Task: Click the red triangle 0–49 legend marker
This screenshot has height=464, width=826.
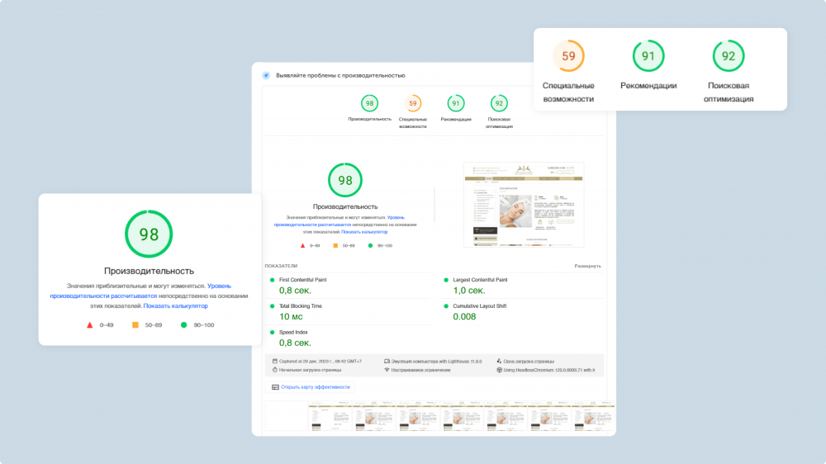Action: (89, 325)
